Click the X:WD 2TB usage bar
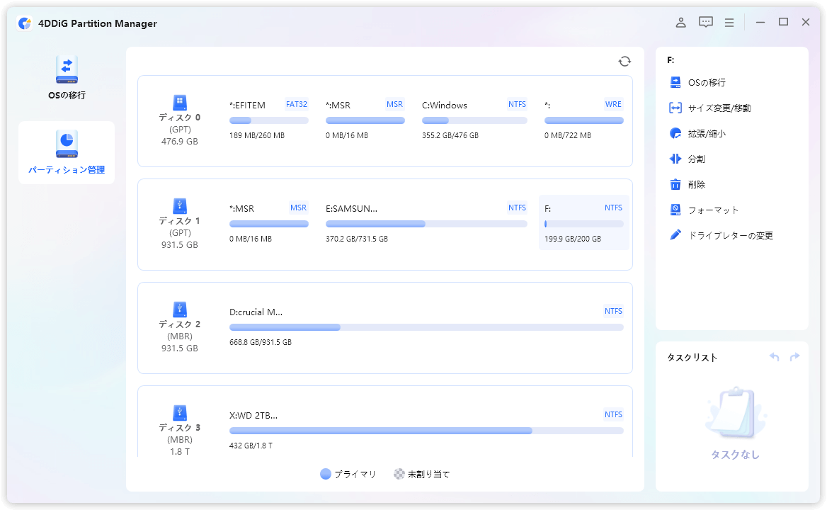The height and width of the screenshot is (510, 827). pos(426,431)
